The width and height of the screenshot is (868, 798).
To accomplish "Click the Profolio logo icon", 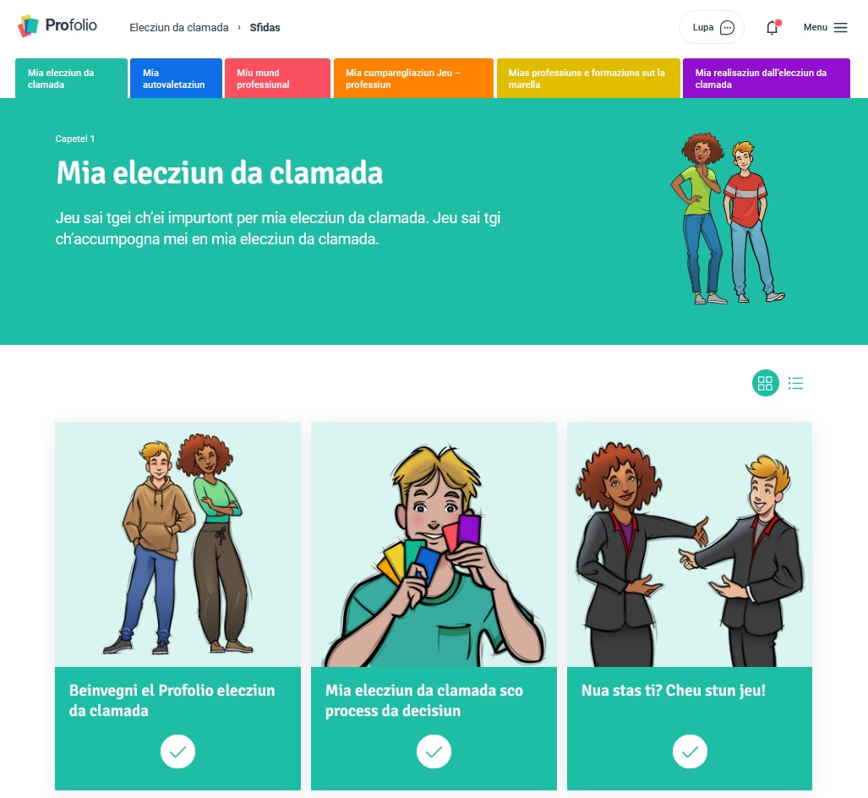I will pyautogui.click(x=28, y=26).
